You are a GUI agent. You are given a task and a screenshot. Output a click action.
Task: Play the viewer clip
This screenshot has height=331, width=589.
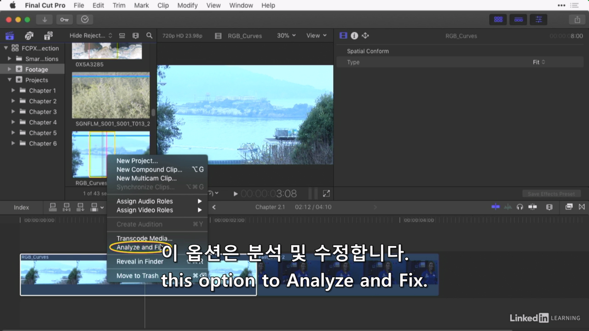coord(236,194)
